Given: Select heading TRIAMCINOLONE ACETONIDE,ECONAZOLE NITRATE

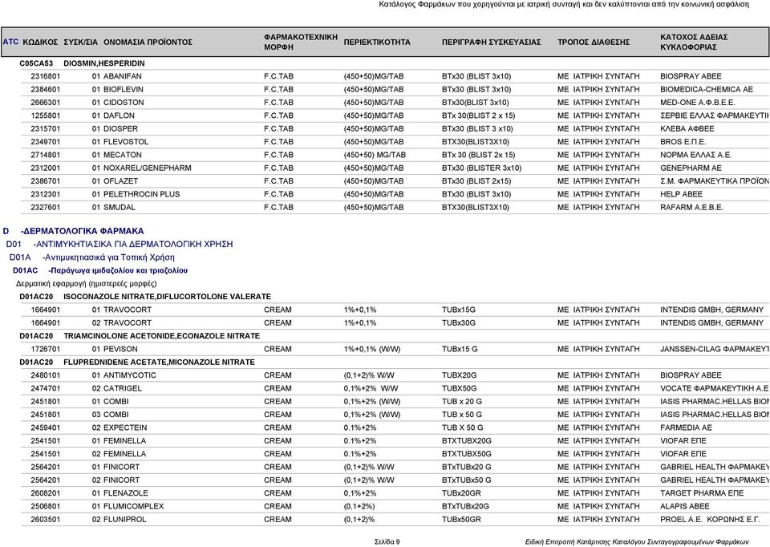Looking at the screenshot, I should [x=161, y=336].
